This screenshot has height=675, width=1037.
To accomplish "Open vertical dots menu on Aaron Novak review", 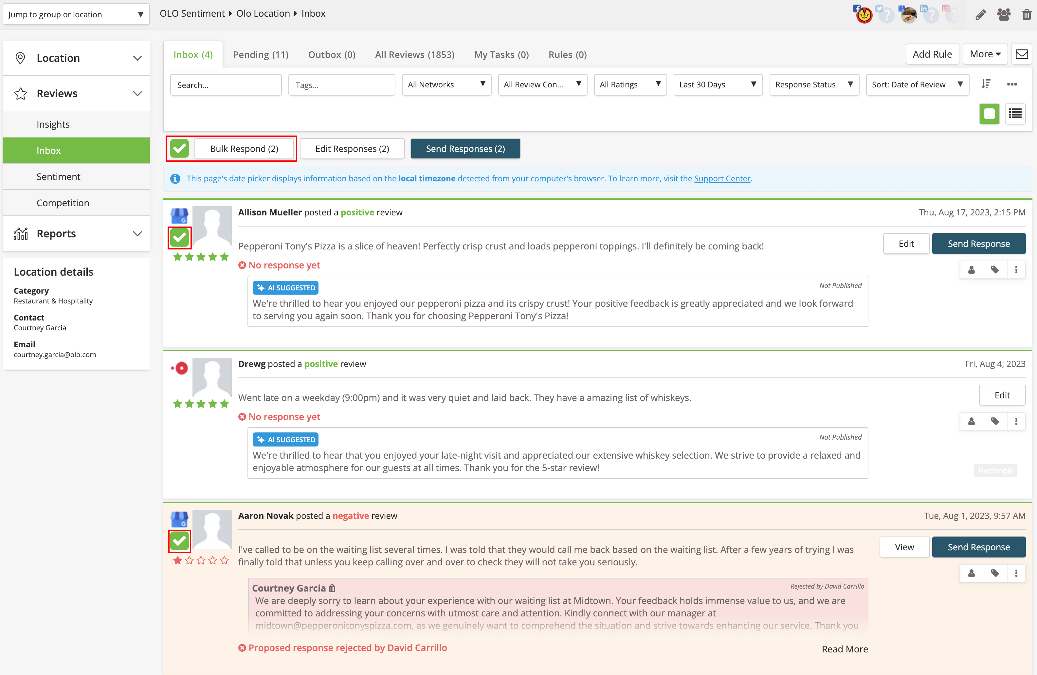I will 1016,573.
